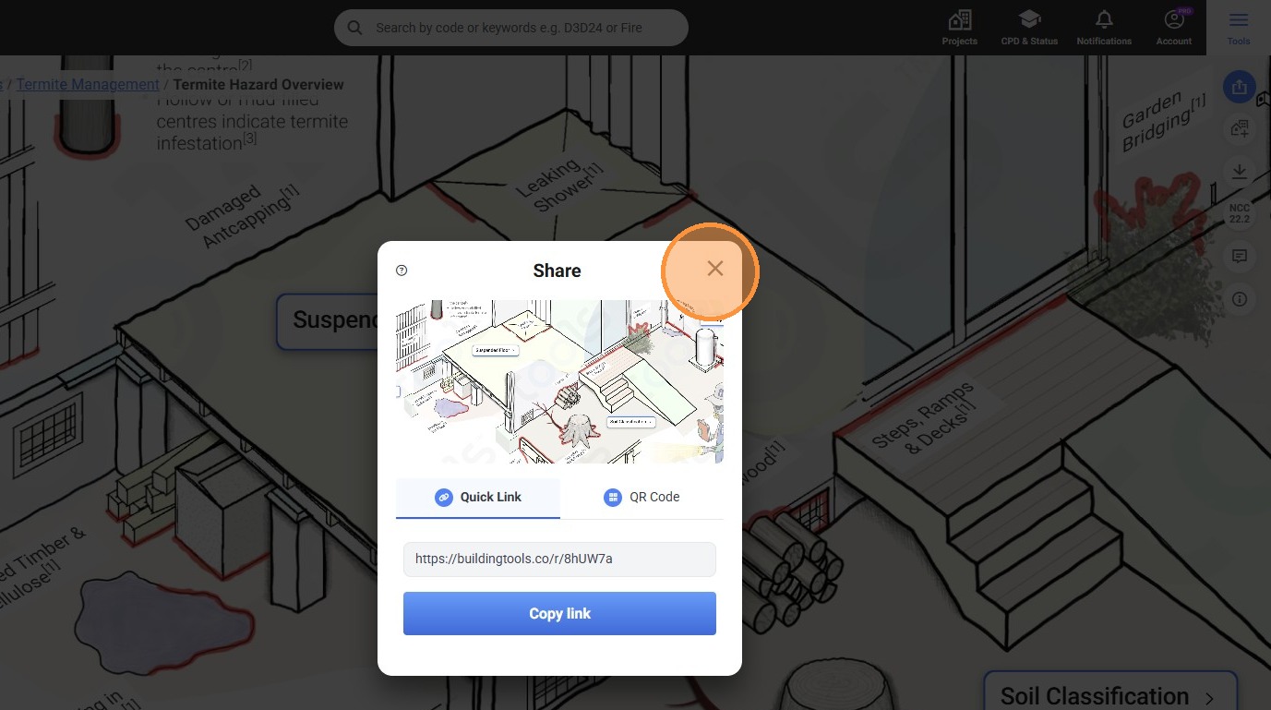
Task: Open the Projects icon in header
Action: (959, 28)
